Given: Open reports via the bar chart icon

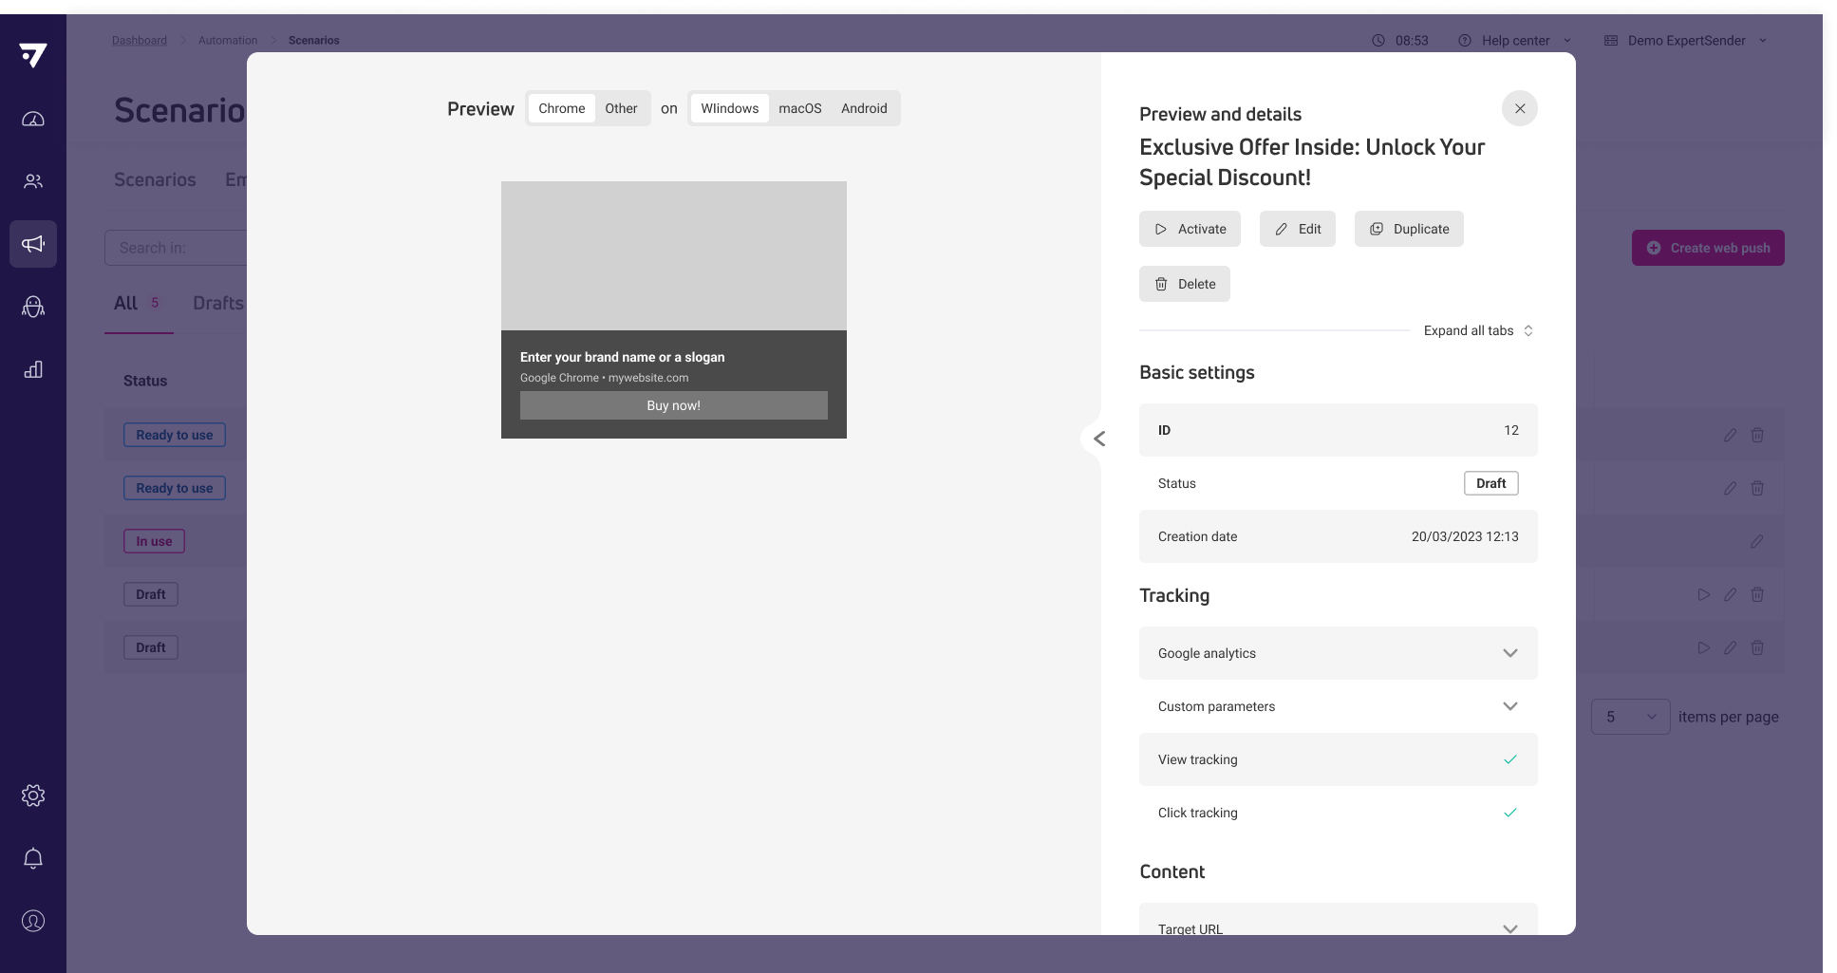Looking at the screenshot, I should pyautogui.click(x=33, y=369).
